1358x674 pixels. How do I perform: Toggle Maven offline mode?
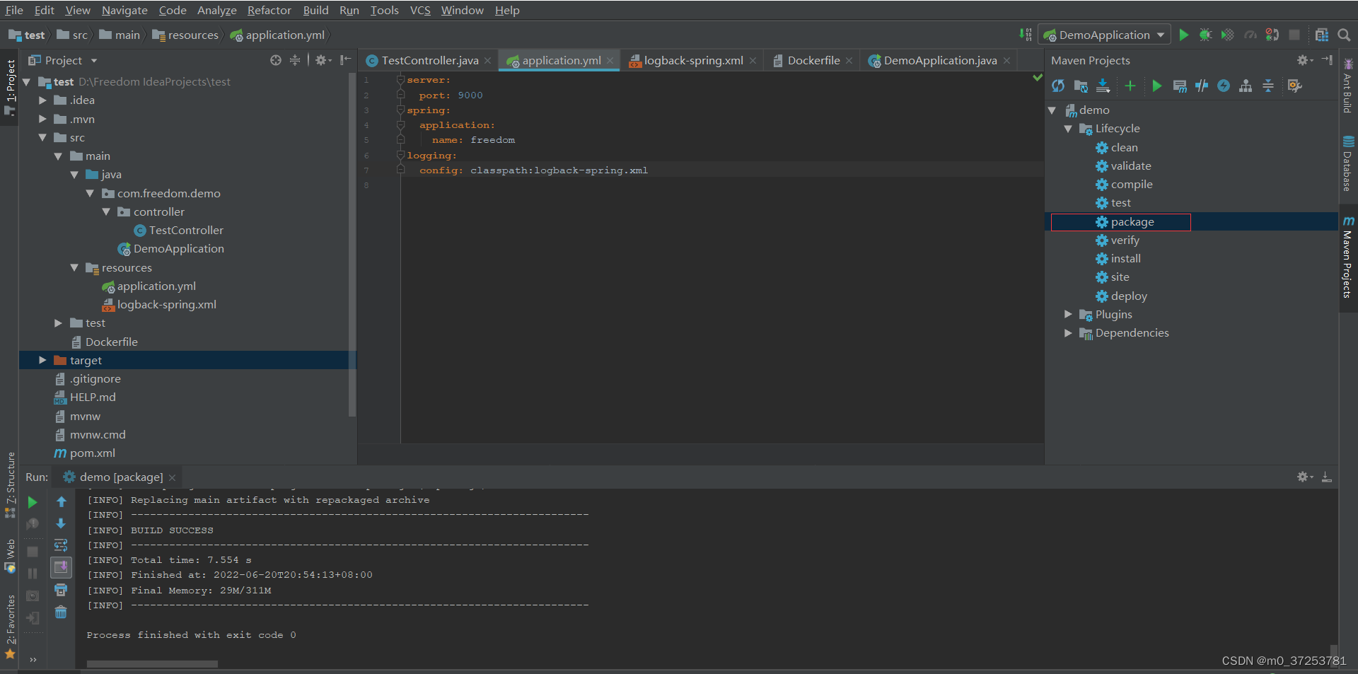(x=1224, y=86)
